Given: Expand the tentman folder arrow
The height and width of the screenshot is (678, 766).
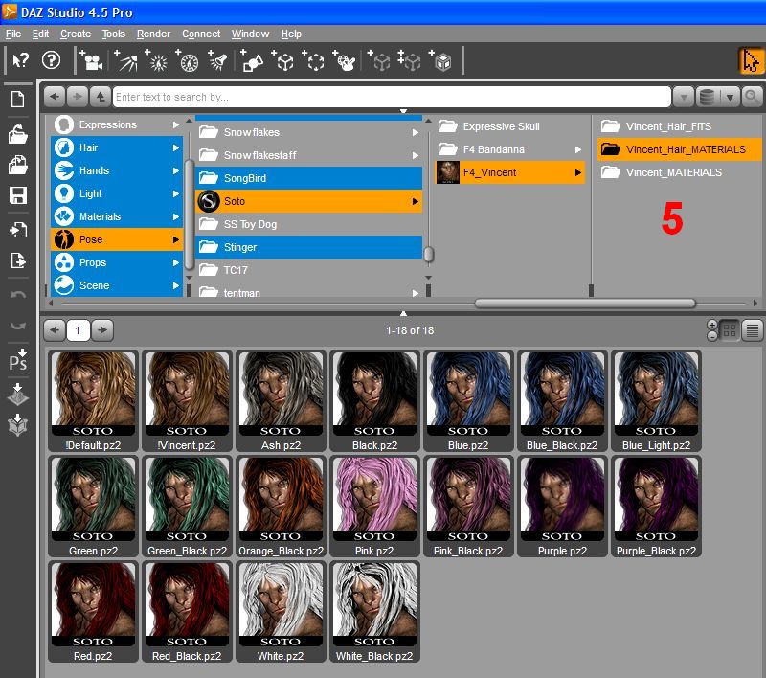Looking at the screenshot, I should coord(416,293).
